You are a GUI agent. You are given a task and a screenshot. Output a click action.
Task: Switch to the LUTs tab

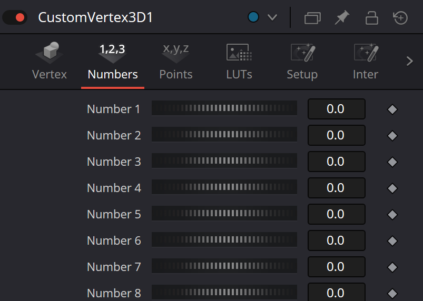[x=239, y=62]
